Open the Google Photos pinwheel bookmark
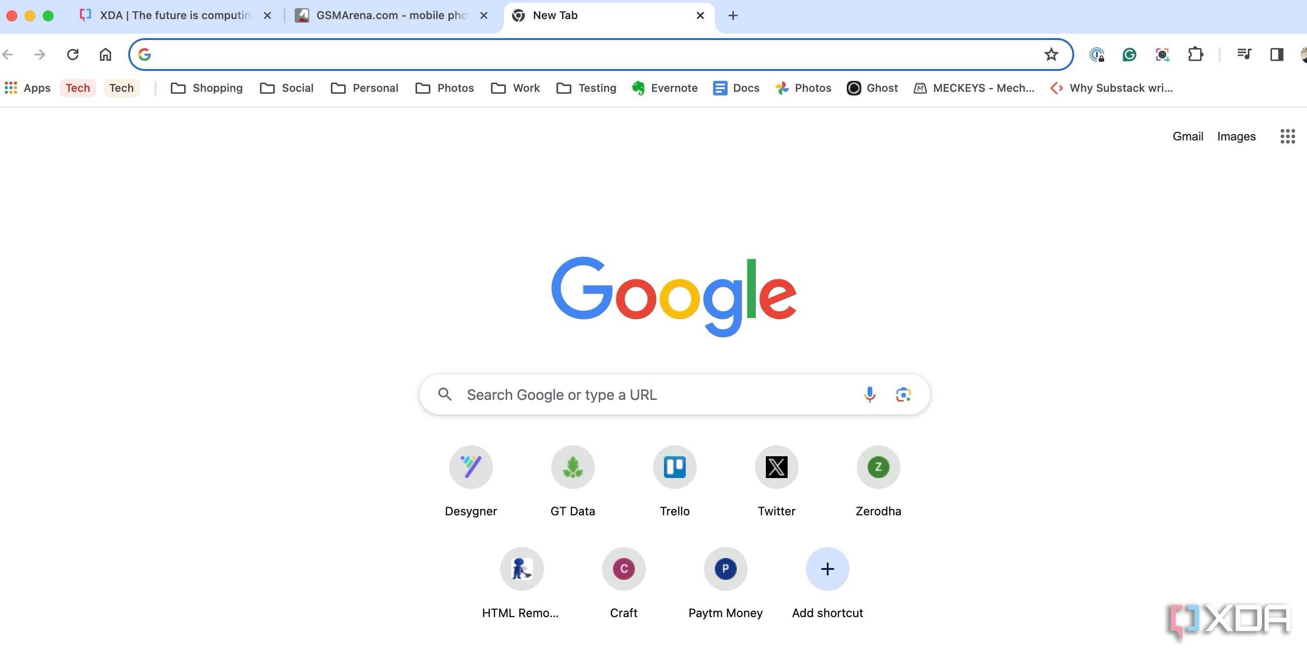 click(x=803, y=88)
